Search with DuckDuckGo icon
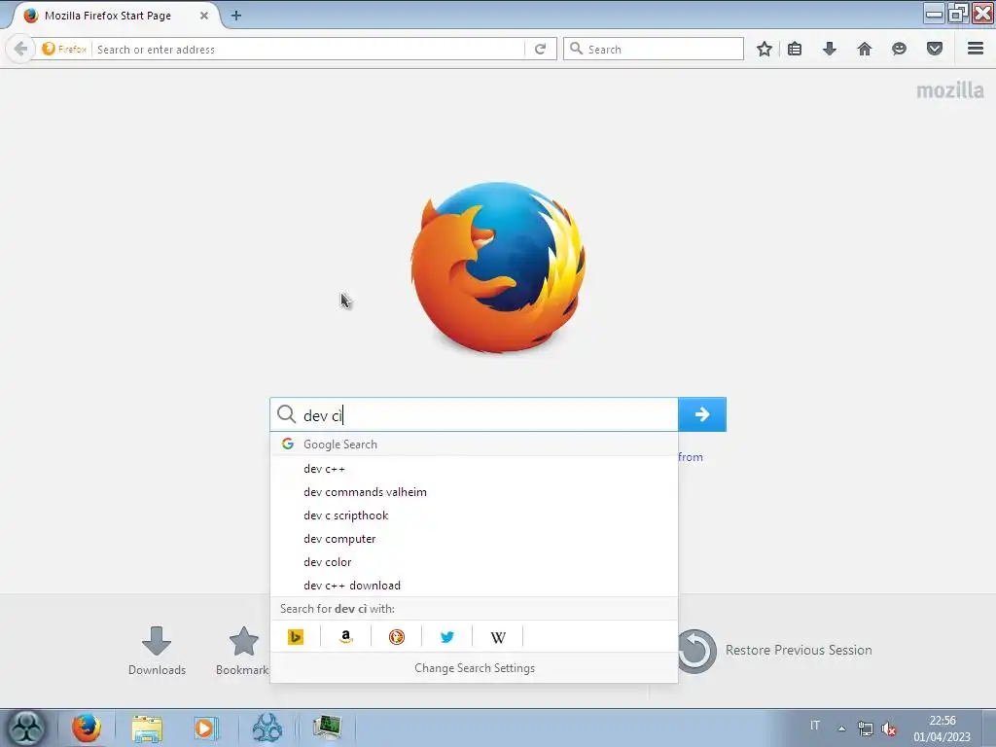Image resolution: width=996 pixels, height=747 pixels. click(x=397, y=636)
